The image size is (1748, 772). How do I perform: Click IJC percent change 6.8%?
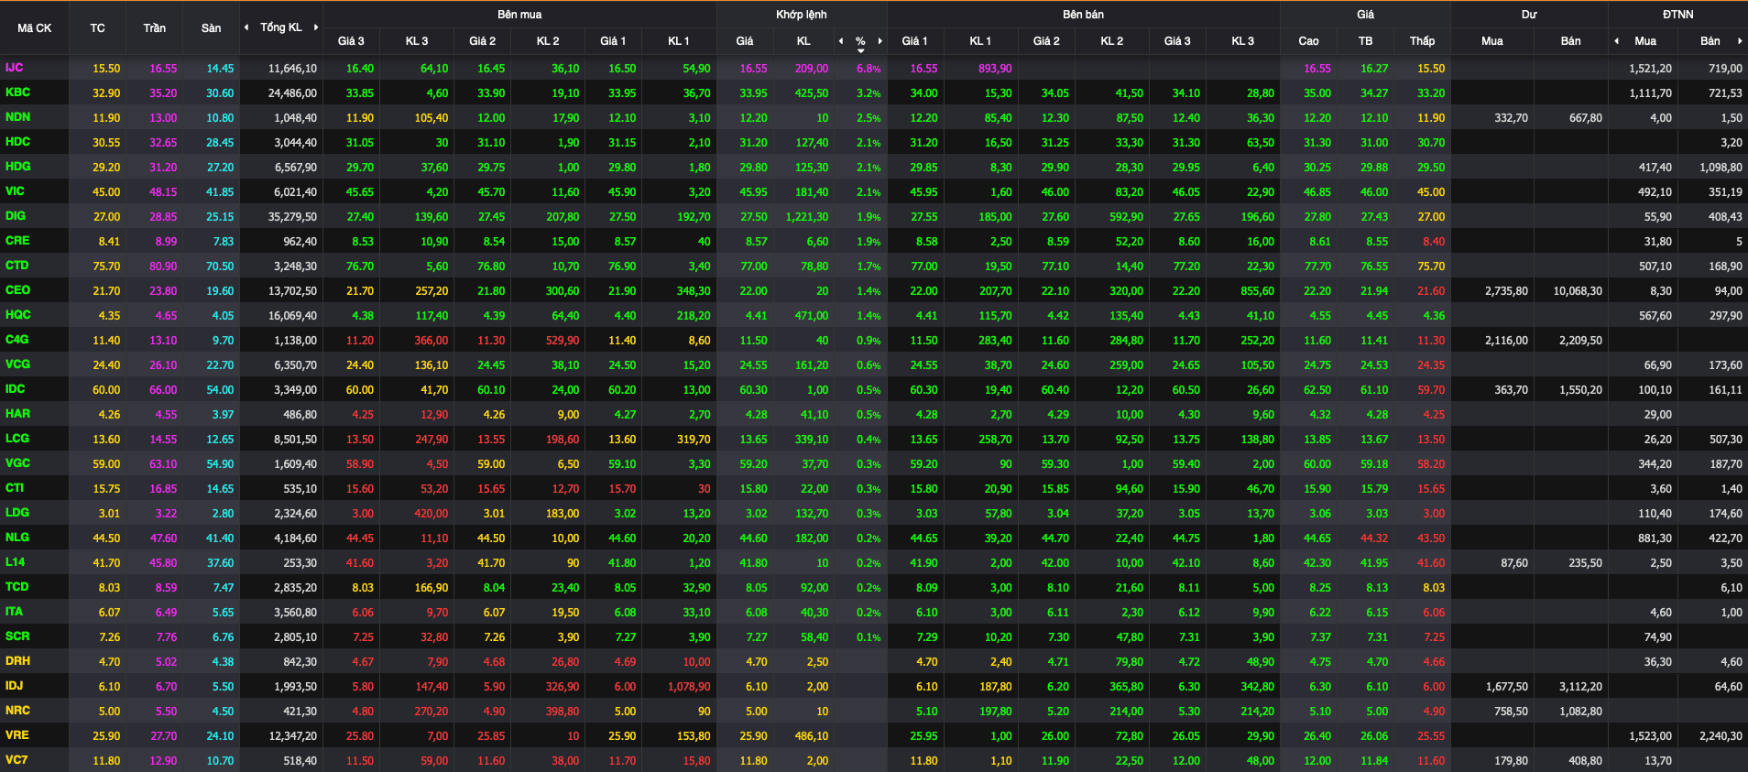(x=869, y=69)
